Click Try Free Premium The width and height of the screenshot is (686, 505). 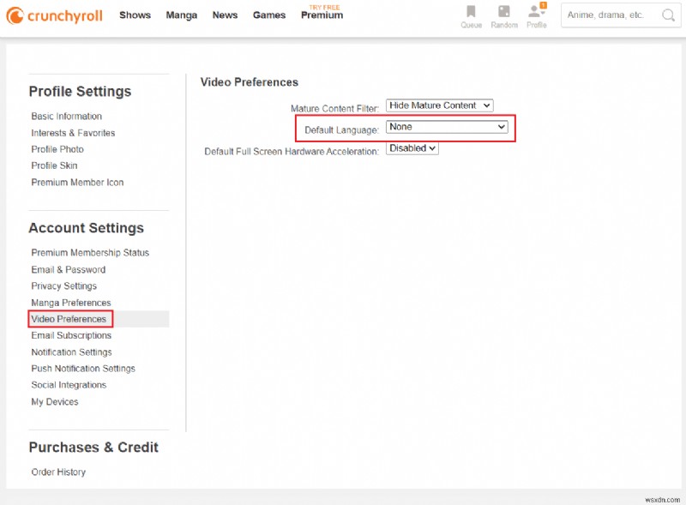tap(322, 15)
